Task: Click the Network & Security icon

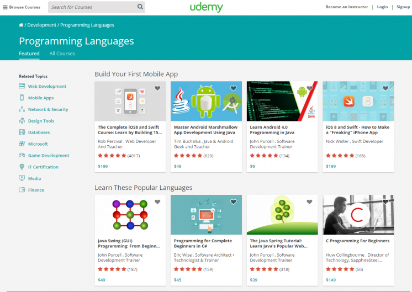Action: [22, 109]
